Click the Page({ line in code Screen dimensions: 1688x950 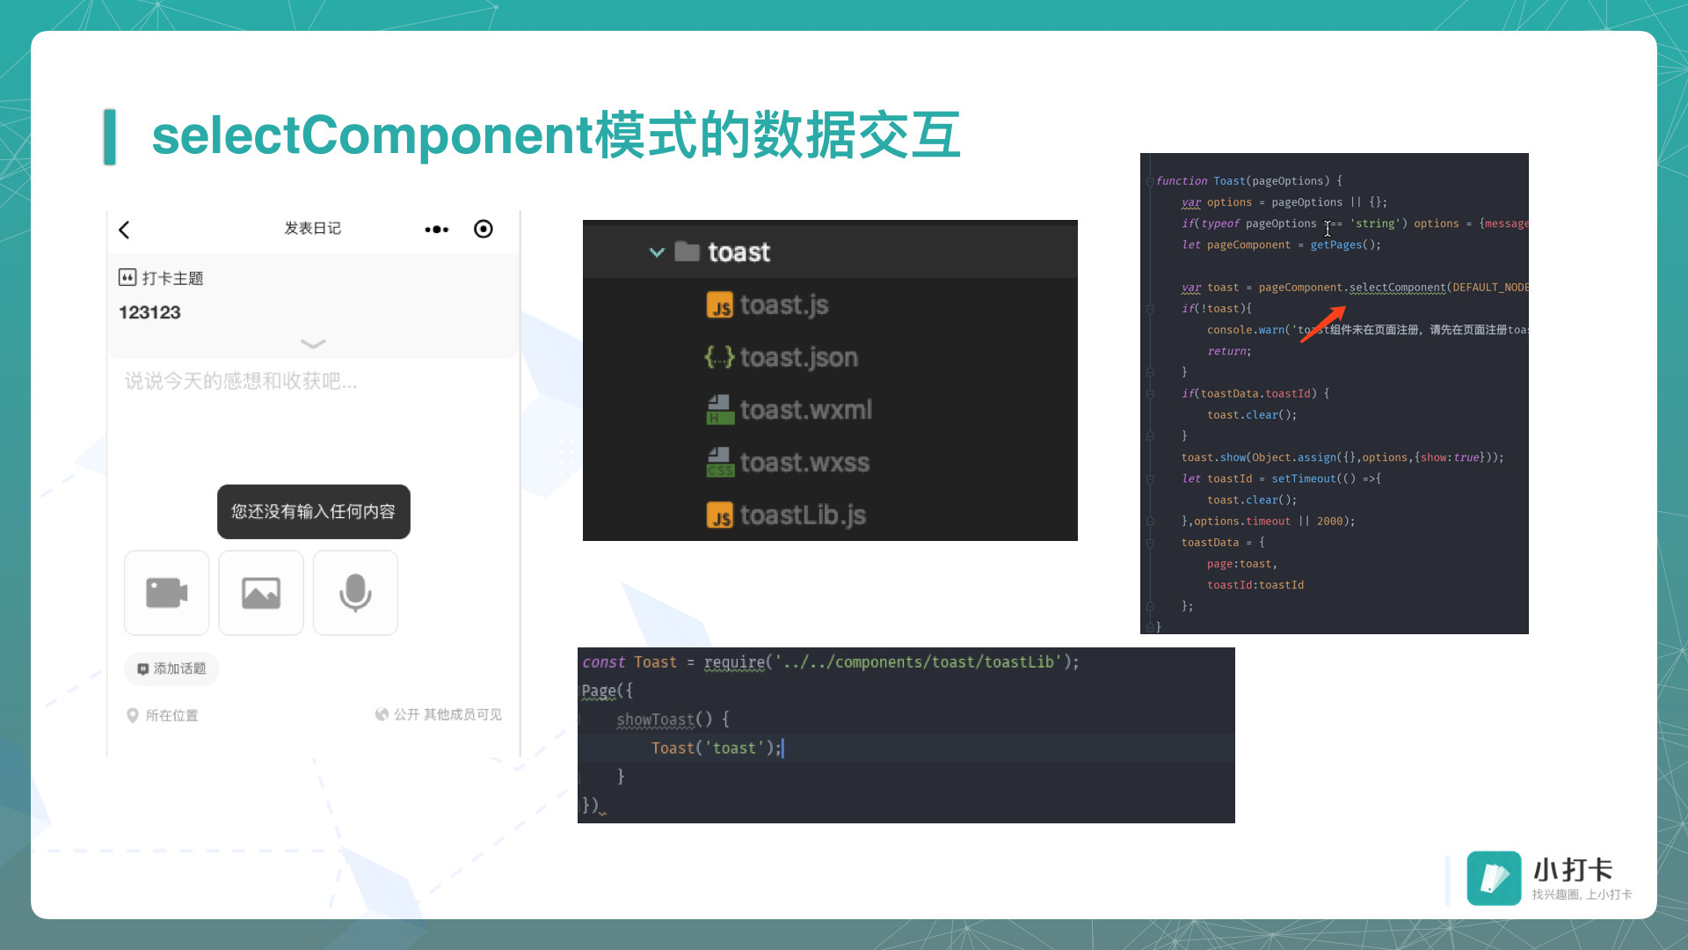click(607, 691)
